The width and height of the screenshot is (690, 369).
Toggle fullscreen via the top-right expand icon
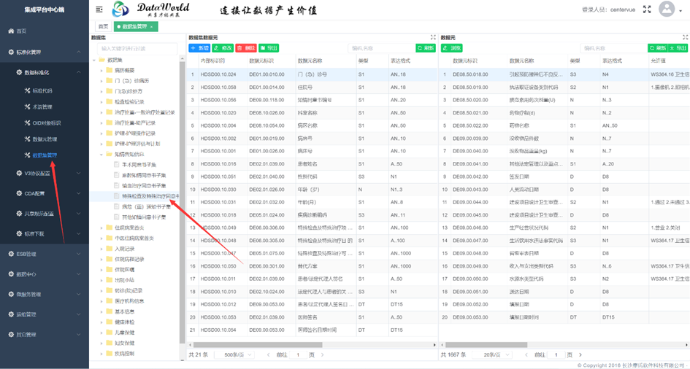click(x=647, y=9)
